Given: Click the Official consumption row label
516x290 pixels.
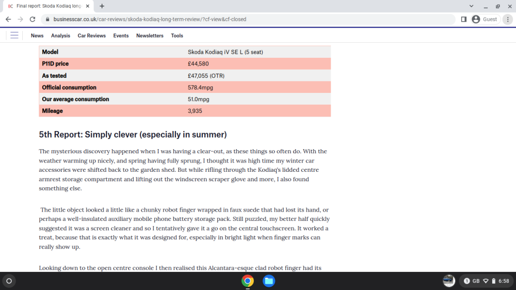Looking at the screenshot, I should [69, 88].
